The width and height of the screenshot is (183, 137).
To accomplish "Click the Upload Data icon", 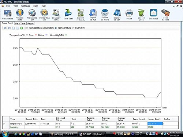I will click(20, 13).
